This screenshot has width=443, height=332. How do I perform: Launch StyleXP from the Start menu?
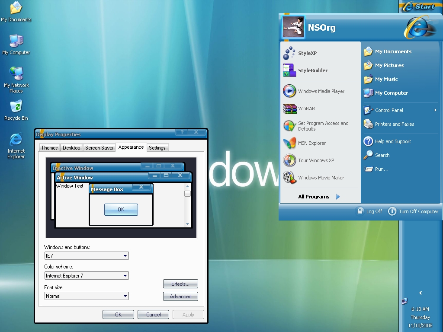pyautogui.click(x=309, y=52)
